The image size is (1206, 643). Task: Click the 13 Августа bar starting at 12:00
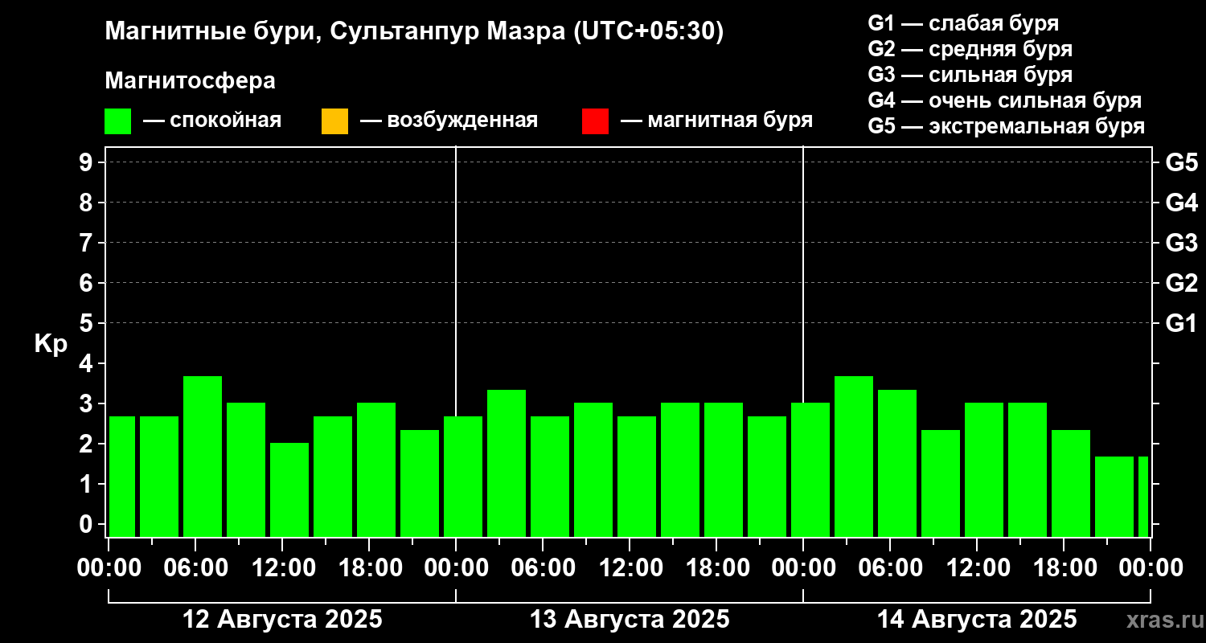pyautogui.click(x=637, y=477)
